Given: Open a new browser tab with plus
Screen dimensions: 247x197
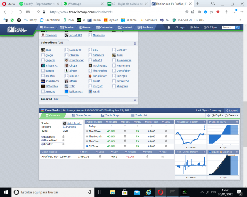Looking at the screenshot, I should point(197,4).
